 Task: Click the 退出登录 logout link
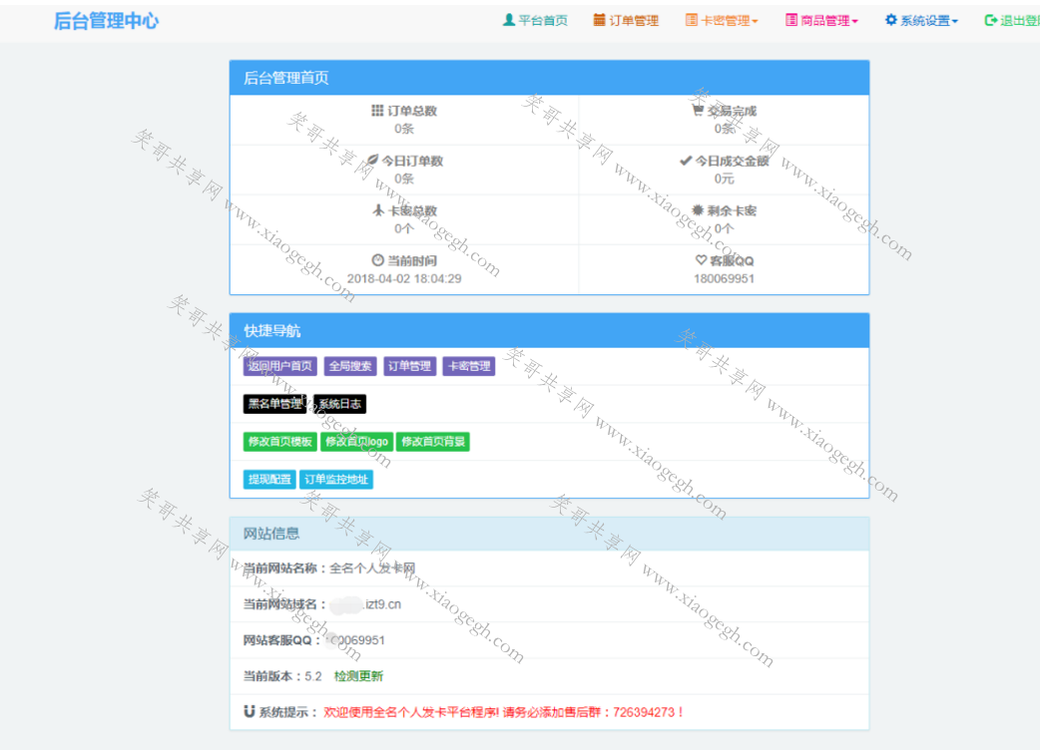click(x=1013, y=21)
